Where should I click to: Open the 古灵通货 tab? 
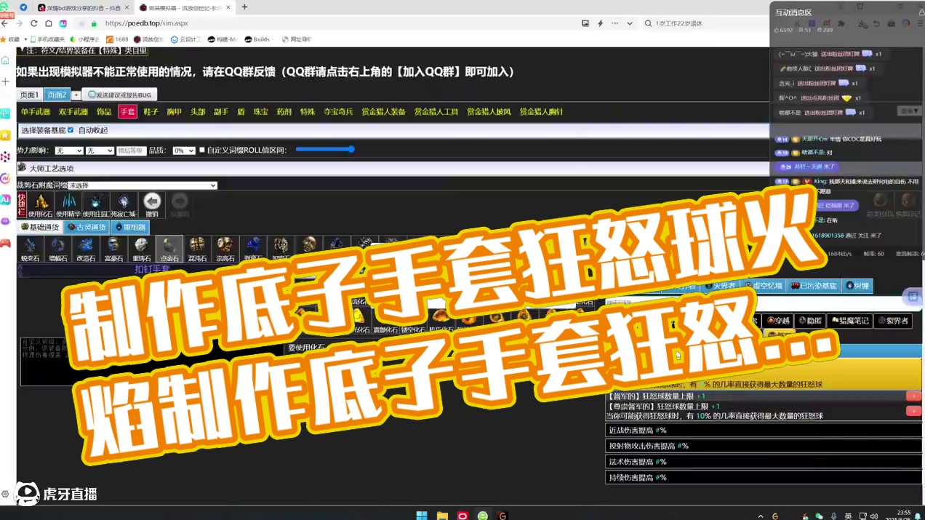click(87, 227)
